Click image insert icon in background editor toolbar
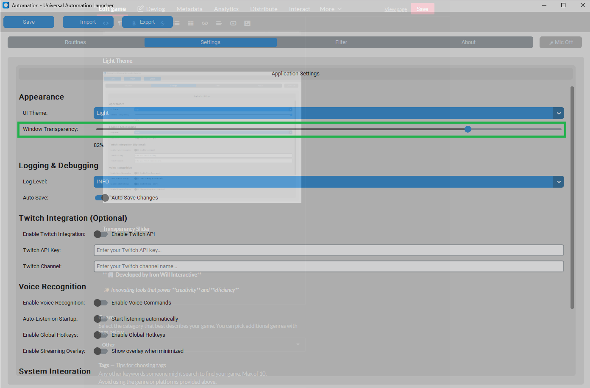 [x=247, y=23]
